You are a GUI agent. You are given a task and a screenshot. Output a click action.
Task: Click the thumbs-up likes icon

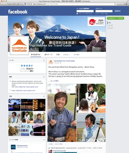(49, 148)
